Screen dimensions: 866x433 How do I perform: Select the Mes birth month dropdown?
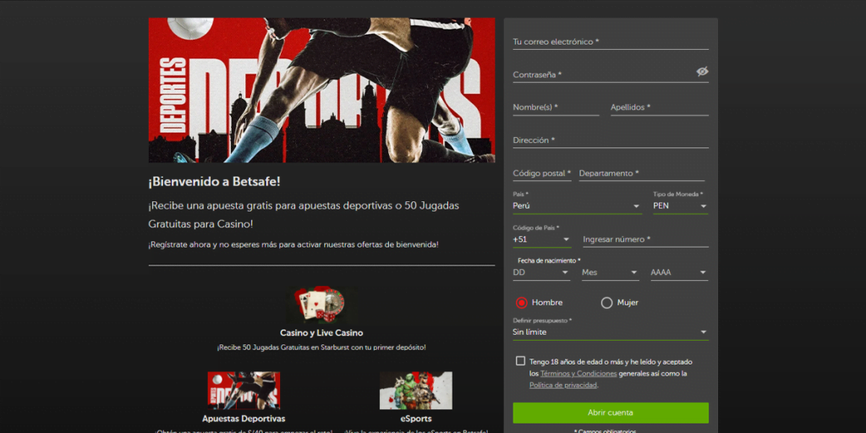pos(610,272)
